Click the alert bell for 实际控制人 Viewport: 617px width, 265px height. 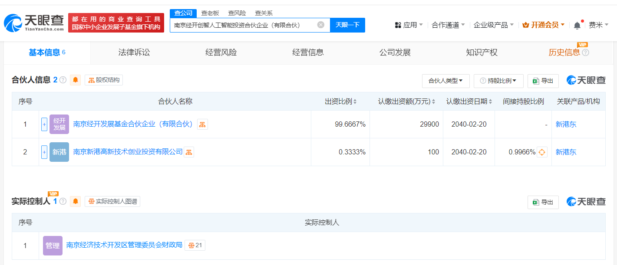pos(76,201)
